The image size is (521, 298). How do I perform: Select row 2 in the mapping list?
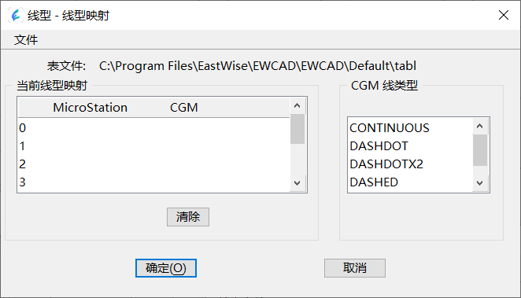coord(153,164)
